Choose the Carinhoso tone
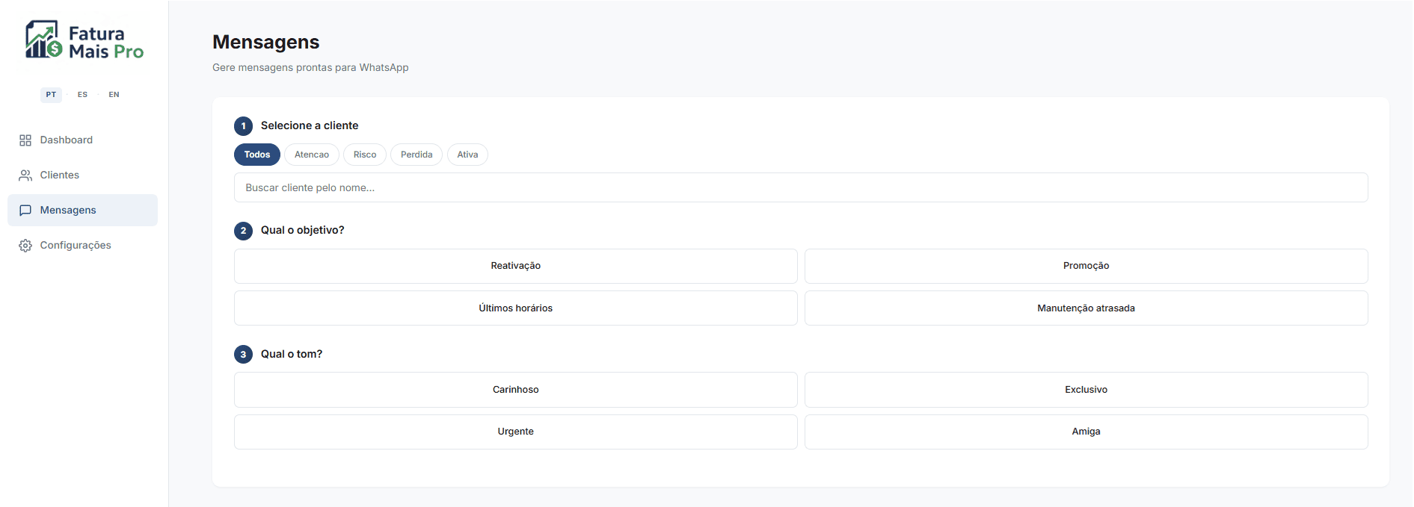 tap(515, 390)
